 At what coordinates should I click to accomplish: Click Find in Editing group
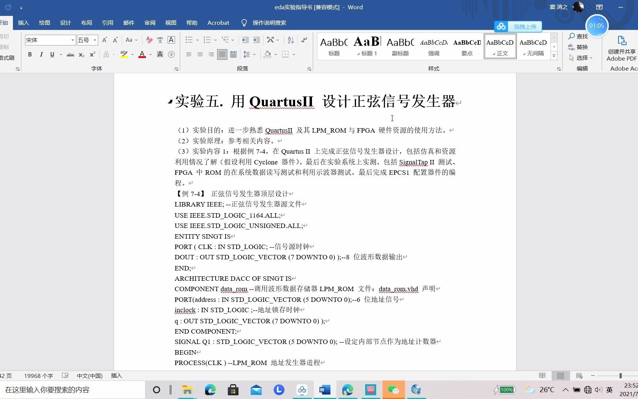(578, 36)
